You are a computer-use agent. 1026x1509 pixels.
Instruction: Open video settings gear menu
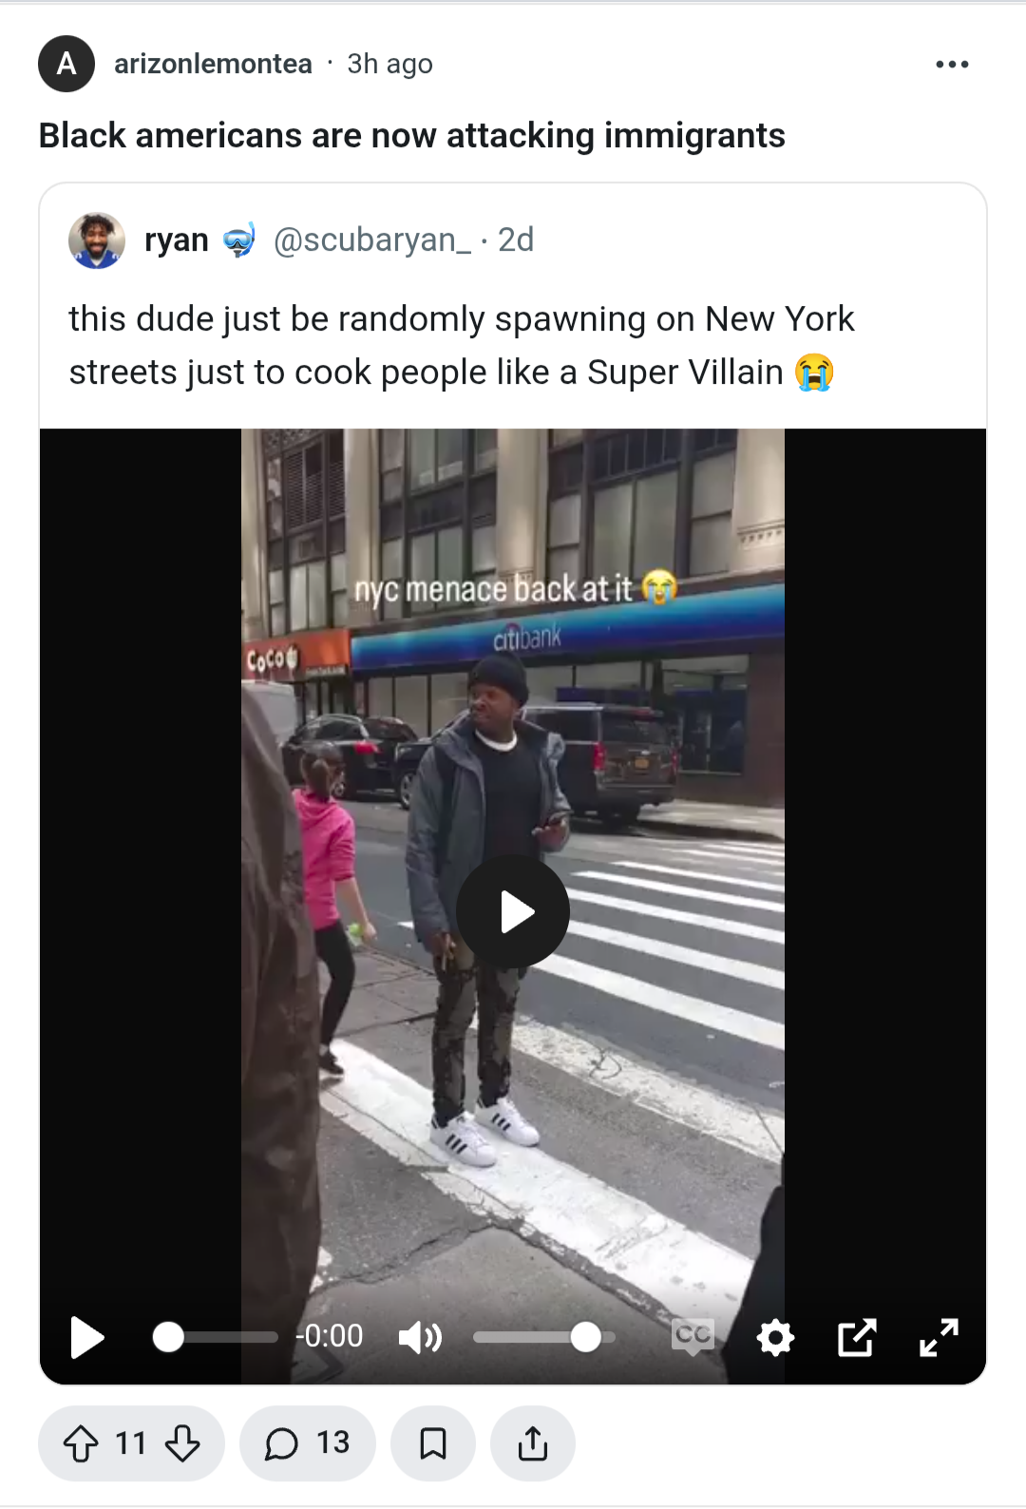coord(775,1337)
